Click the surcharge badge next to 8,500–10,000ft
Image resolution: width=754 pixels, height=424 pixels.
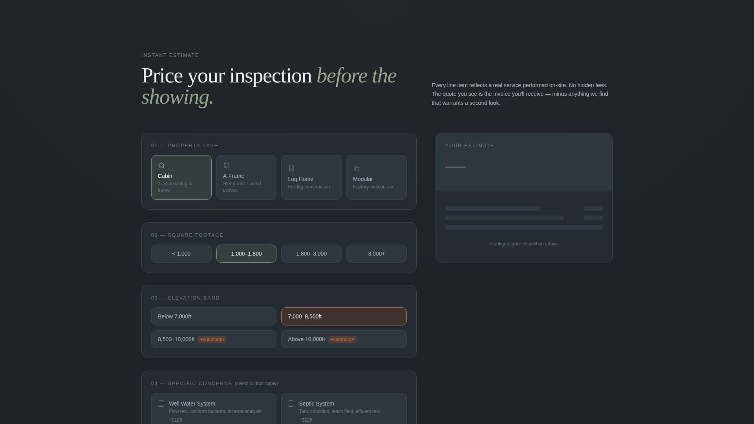point(212,340)
